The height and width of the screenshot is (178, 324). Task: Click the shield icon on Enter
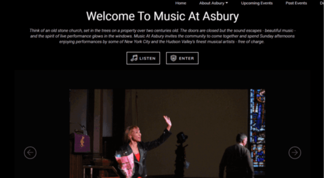[x=173, y=58]
